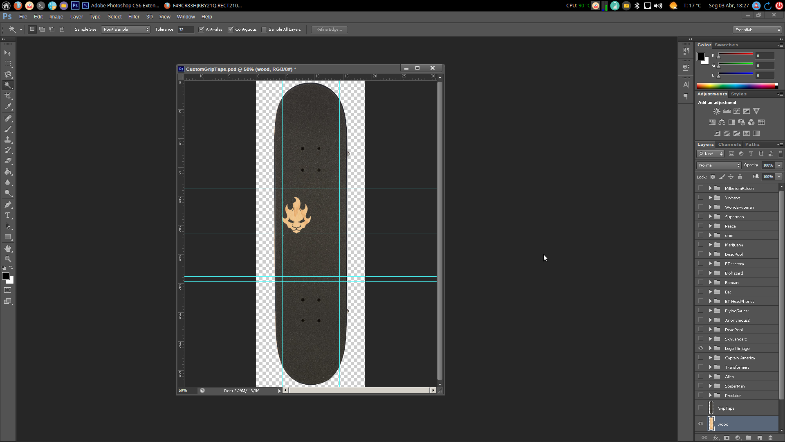Show the Batman group
The image size is (785, 442).
click(x=701, y=282)
